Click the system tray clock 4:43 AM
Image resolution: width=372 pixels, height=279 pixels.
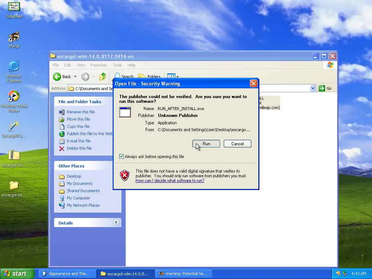[359, 274]
